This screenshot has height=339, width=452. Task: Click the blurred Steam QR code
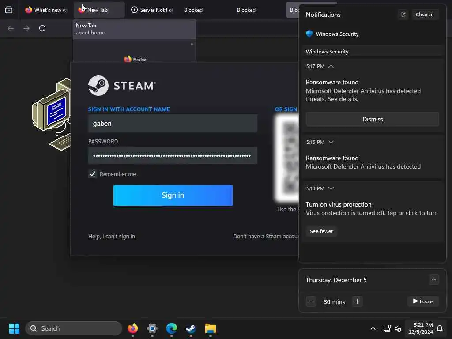(286, 158)
